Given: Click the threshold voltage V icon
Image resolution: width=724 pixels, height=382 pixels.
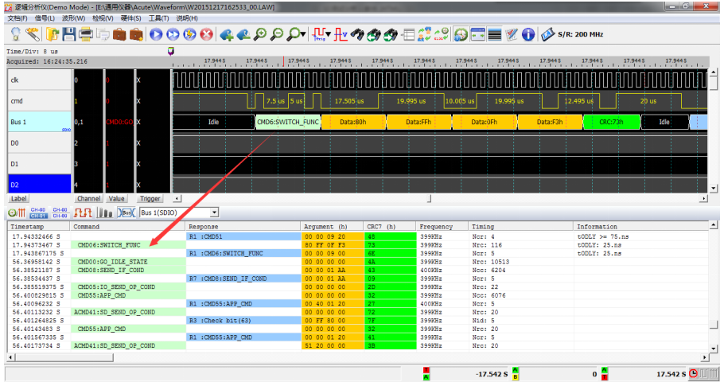Looking at the screenshot, I should (x=341, y=34).
